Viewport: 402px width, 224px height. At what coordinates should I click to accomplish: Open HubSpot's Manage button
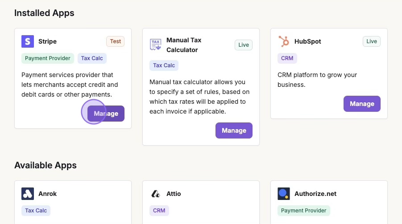(362, 104)
